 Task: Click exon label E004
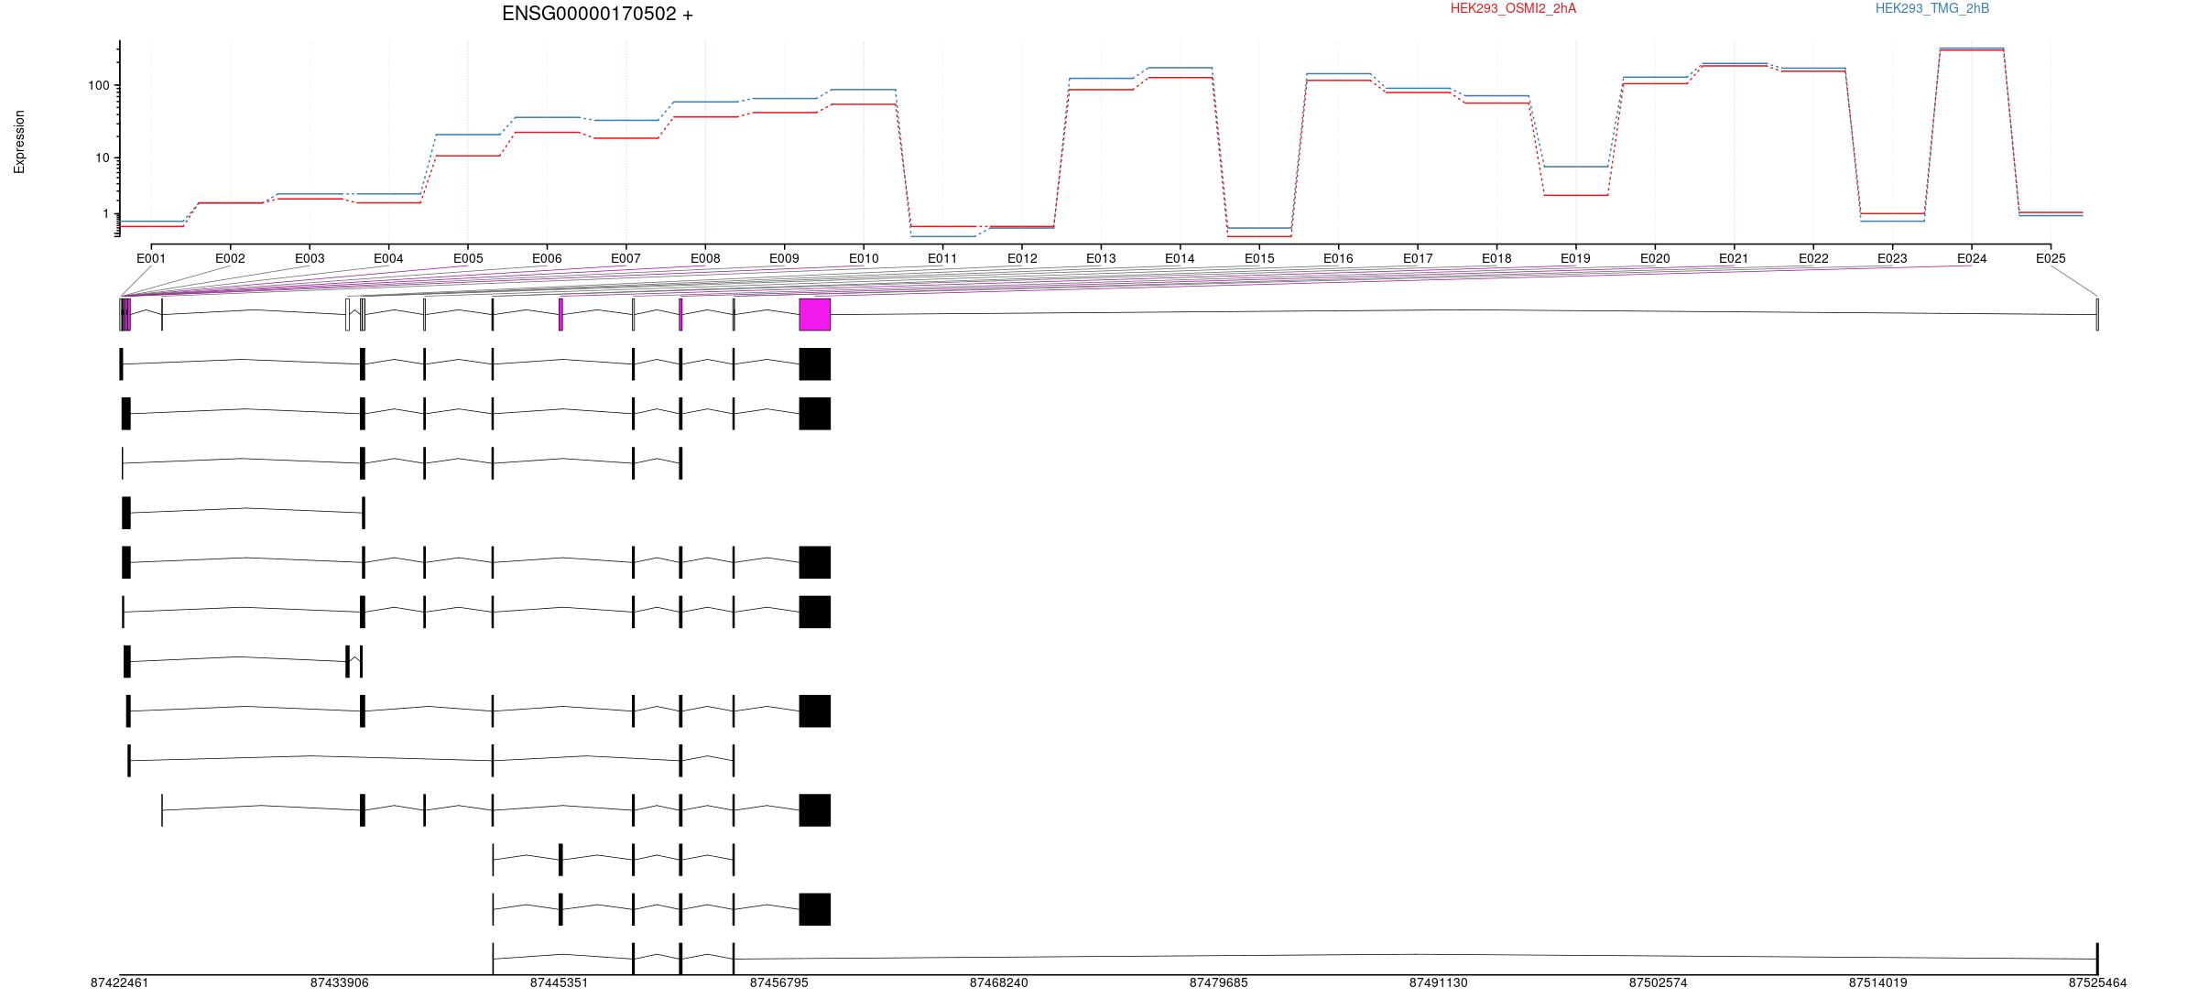pos(388,258)
